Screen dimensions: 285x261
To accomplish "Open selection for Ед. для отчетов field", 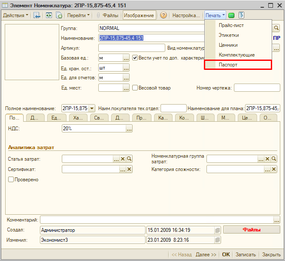I will tap(126, 78).
